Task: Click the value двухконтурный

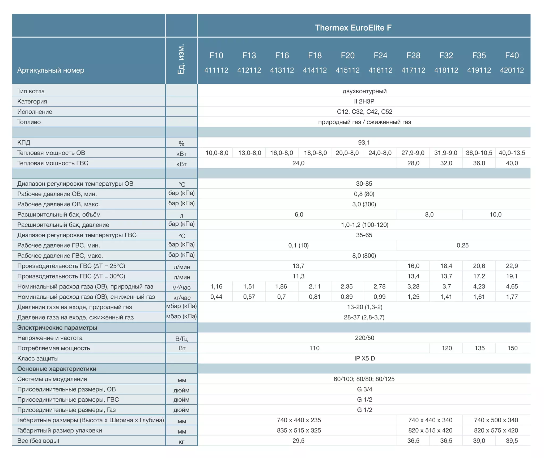Action: click(x=364, y=91)
